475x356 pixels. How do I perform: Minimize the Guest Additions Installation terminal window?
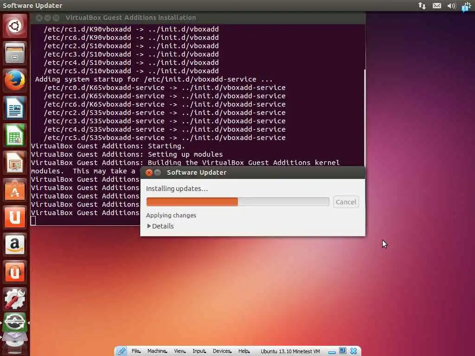pyautogui.click(x=48, y=18)
